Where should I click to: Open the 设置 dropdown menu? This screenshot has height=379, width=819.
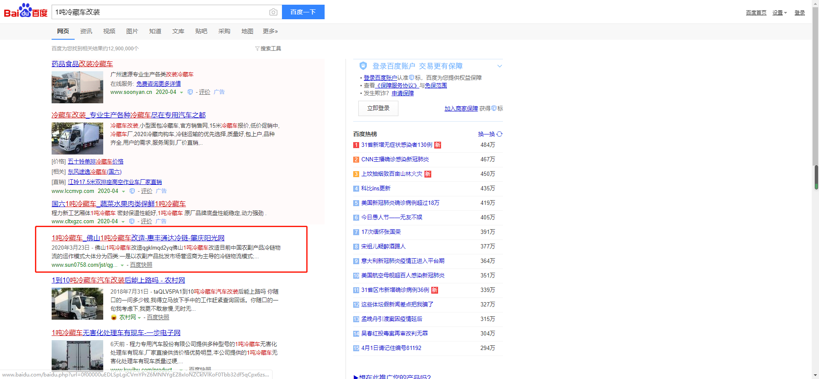point(779,13)
